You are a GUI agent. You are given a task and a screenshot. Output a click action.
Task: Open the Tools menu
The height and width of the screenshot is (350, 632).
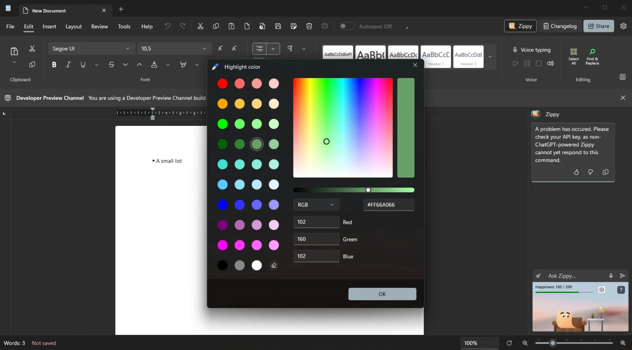(124, 26)
